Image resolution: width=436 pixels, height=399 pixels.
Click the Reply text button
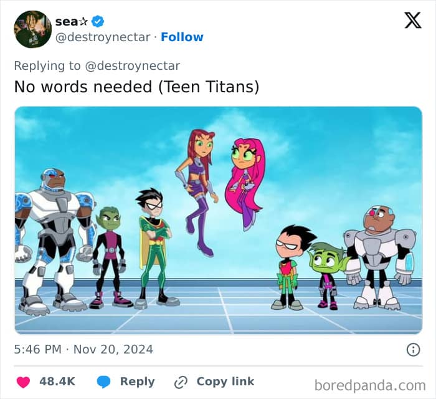pos(138,382)
